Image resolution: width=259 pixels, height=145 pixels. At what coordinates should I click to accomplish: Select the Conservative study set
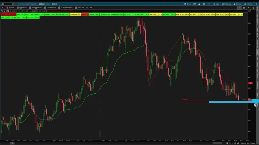point(50,8)
